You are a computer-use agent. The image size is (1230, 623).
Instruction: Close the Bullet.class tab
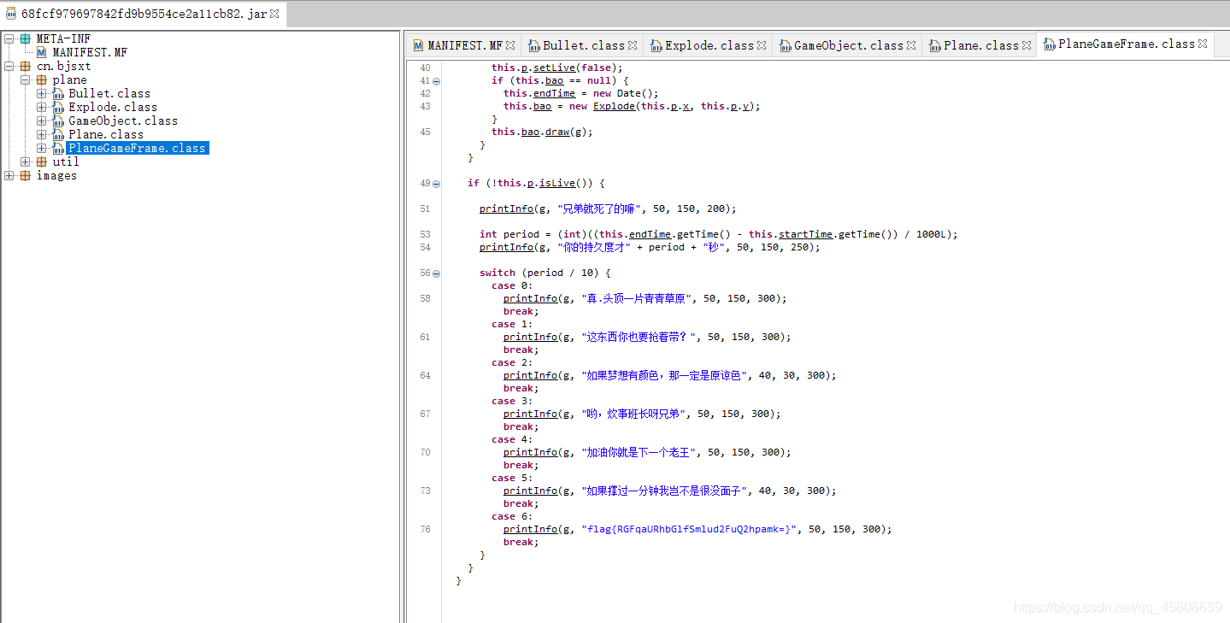click(x=633, y=45)
